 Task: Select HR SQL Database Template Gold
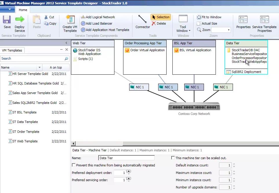click(x=37, y=83)
